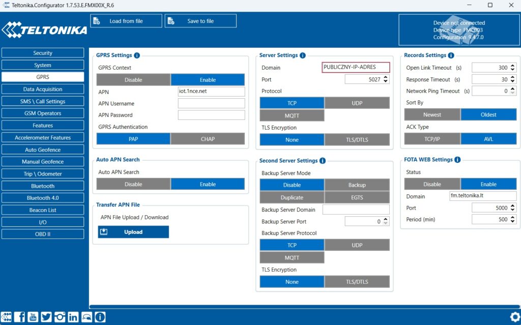Click the Backup Server Port stepper arrows
This screenshot has height=325, width=521.
click(x=386, y=221)
